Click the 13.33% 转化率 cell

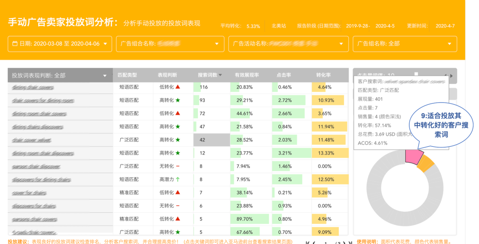[x=330, y=153]
